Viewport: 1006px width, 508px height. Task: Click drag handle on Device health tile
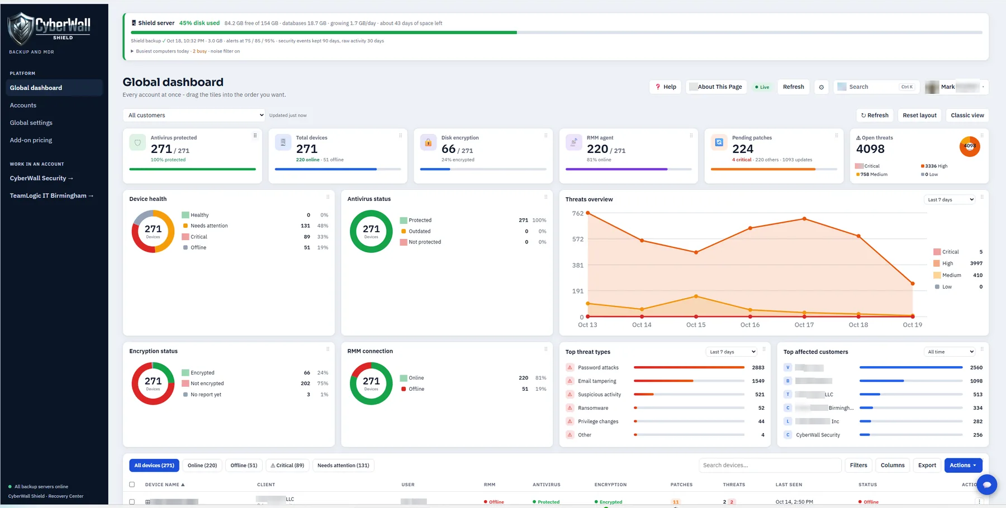(328, 197)
